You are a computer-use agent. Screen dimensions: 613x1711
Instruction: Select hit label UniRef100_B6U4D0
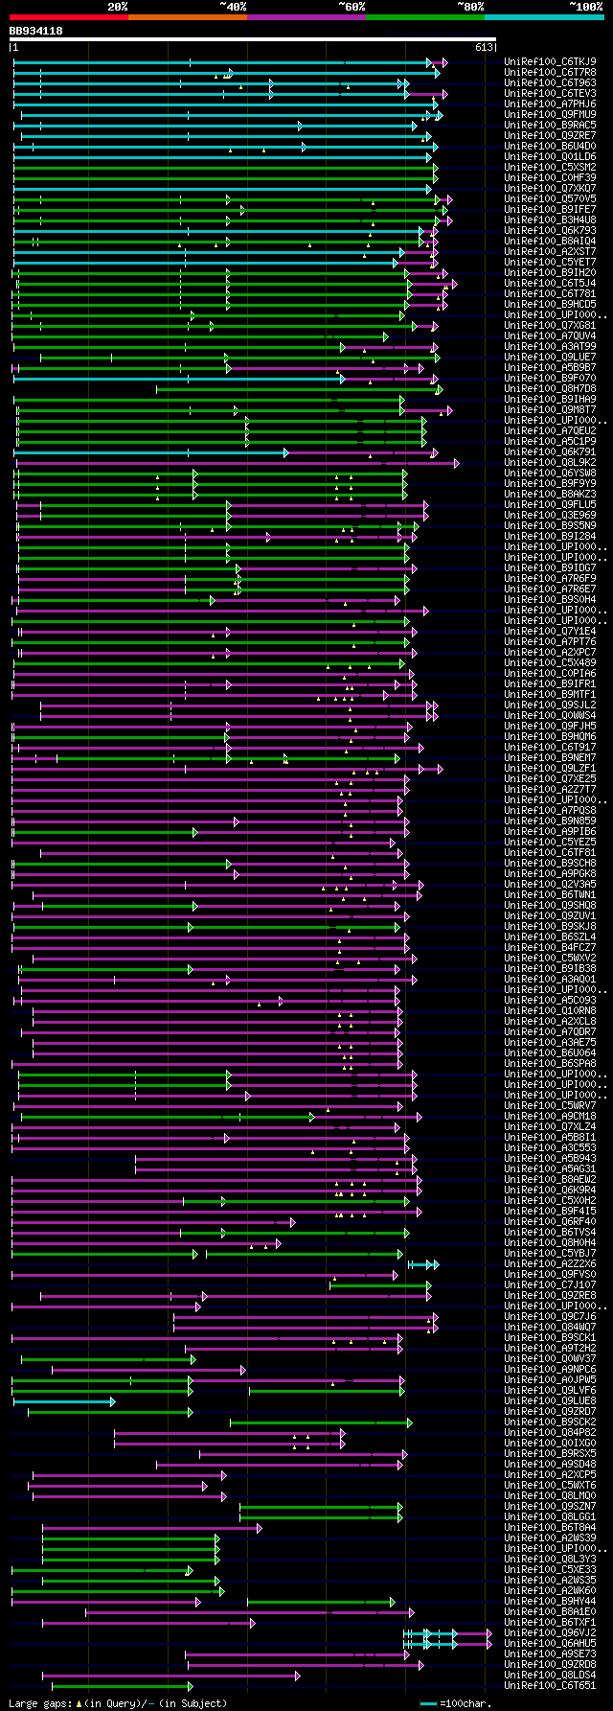tap(550, 146)
